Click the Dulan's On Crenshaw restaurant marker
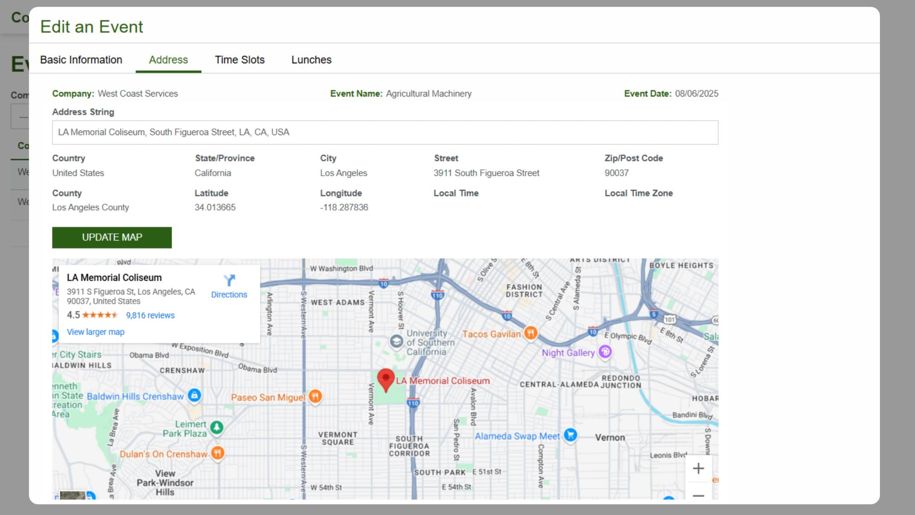The image size is (915, 515). point(218,454)
